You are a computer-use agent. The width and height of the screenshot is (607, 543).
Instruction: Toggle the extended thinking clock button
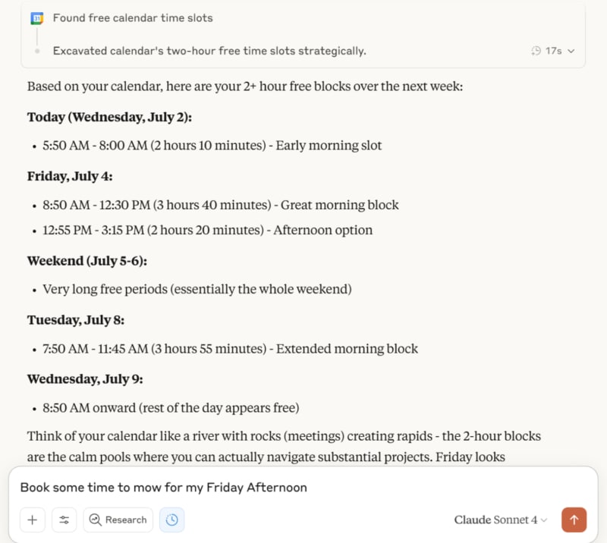172,519
